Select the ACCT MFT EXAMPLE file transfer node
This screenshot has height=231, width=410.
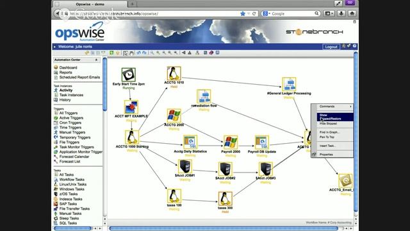tap(131, 107)
